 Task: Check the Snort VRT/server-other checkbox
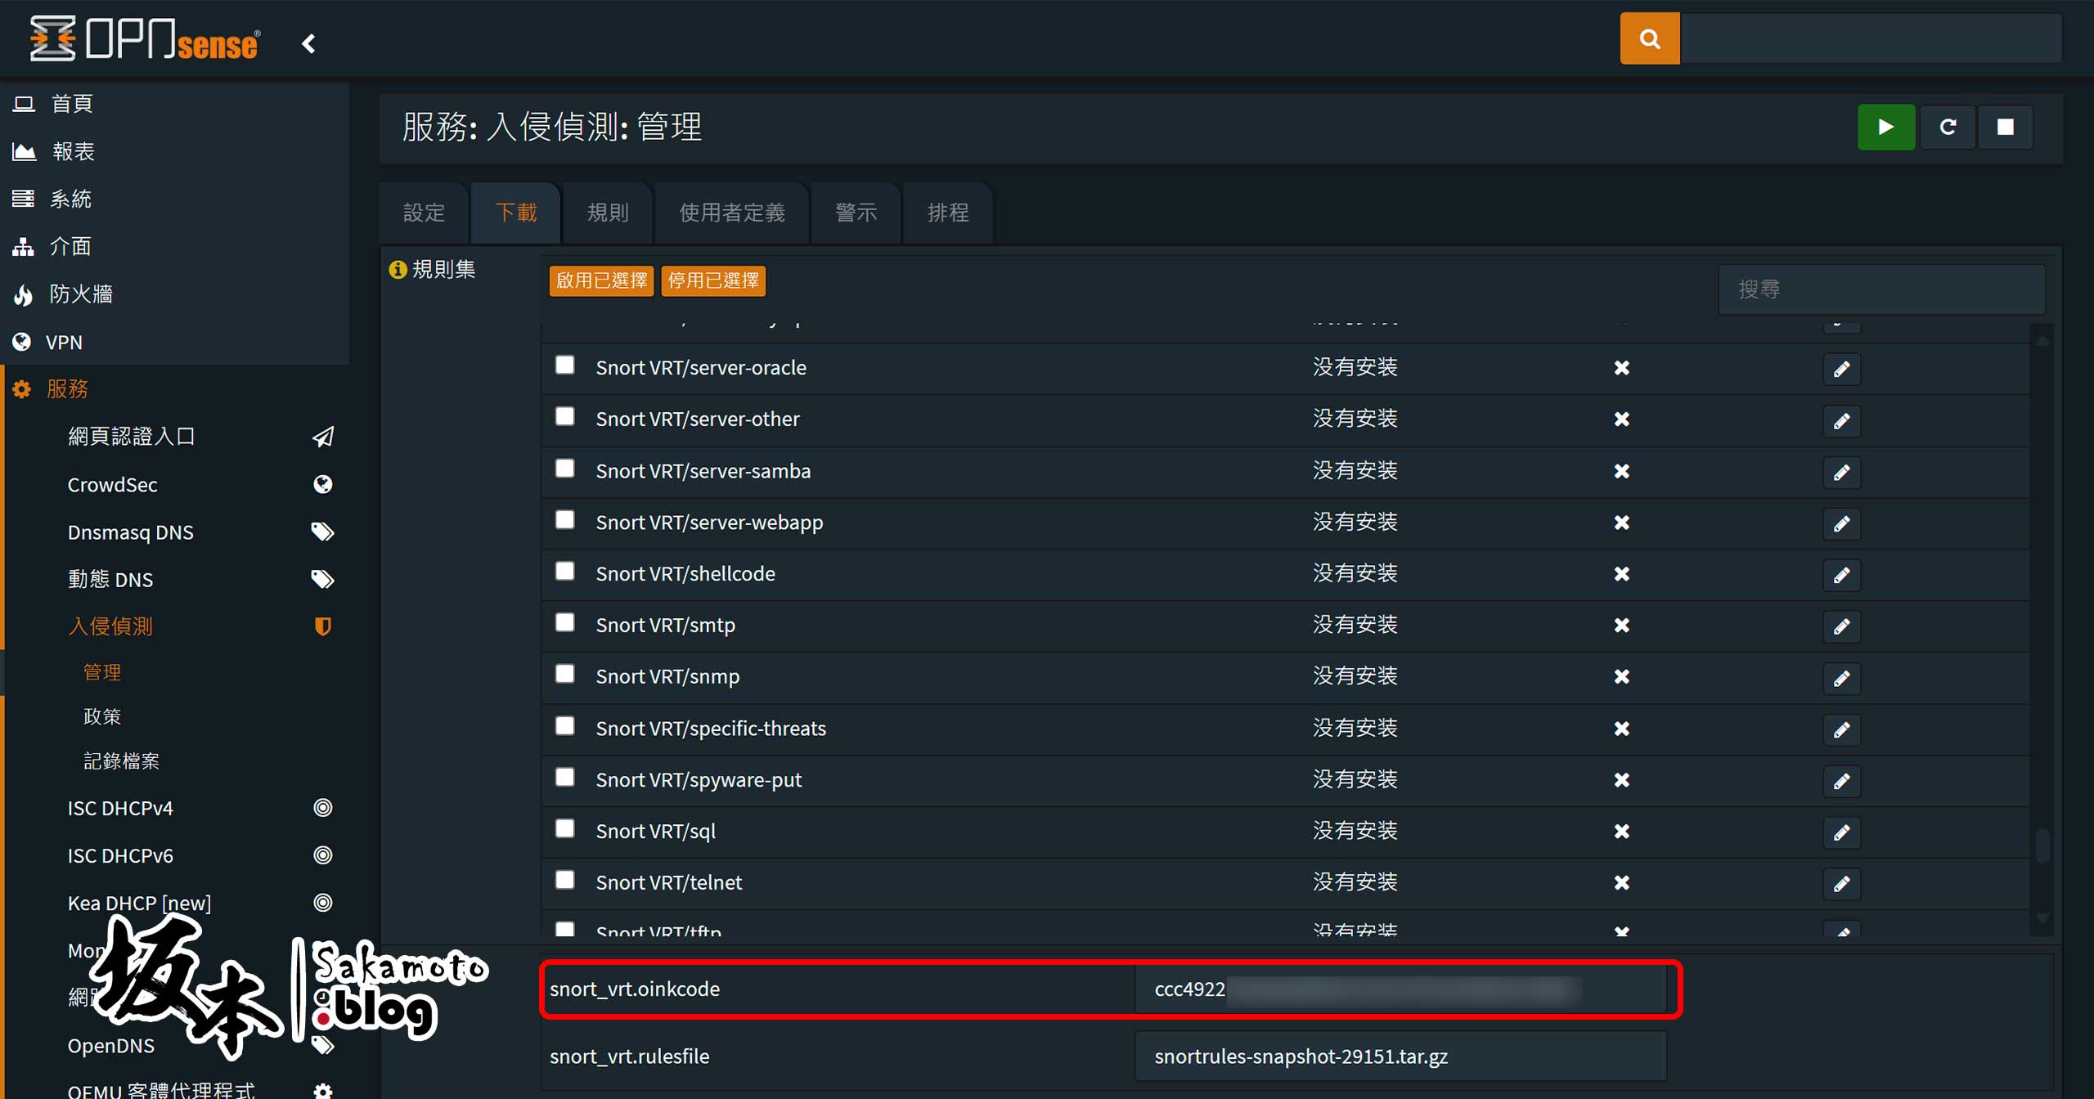click(x=564, y=416)
